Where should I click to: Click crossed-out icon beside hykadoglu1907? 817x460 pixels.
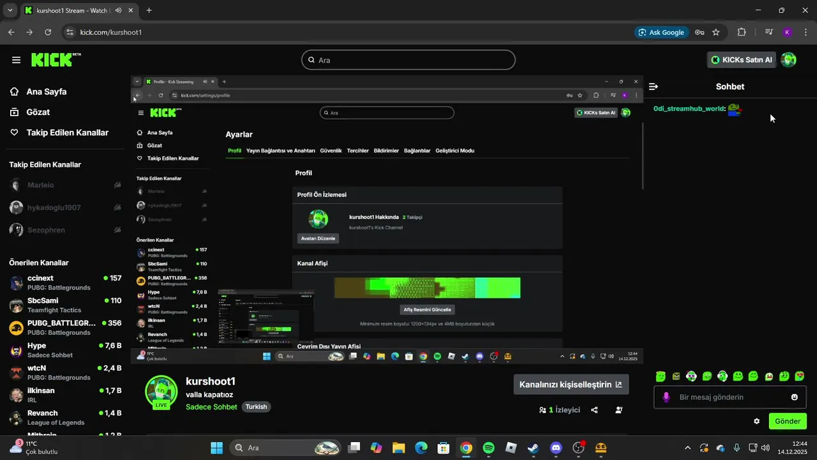[117, 208]
